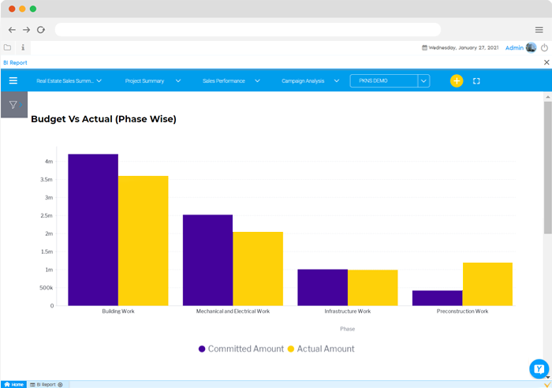Toggle fullscreen view icon
The image size is (552, 388).
[x=476, y=80]
